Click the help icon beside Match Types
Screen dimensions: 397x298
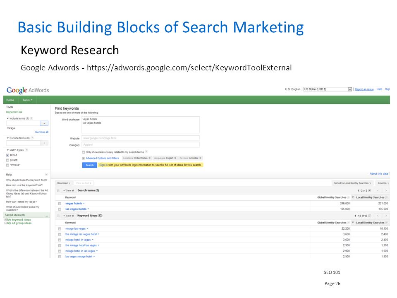pyautogui.click(x=26, y=150)
